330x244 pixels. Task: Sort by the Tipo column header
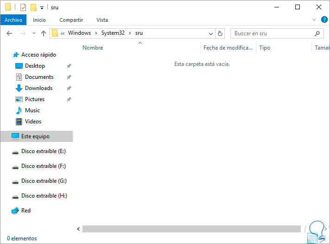coord(265,48)
